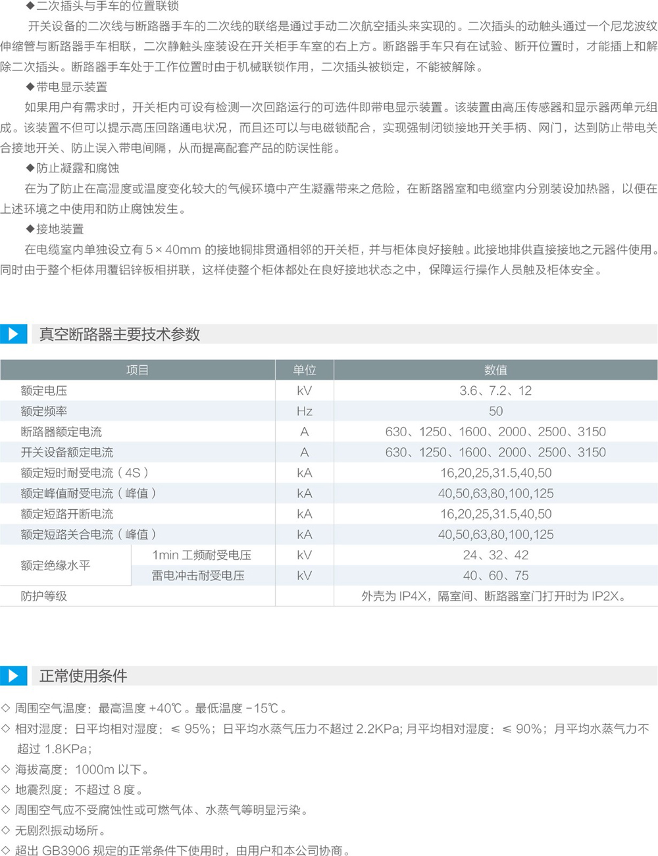658x856 pixels.
Task: Click the 项目 column header
Action: click(137, 370)
